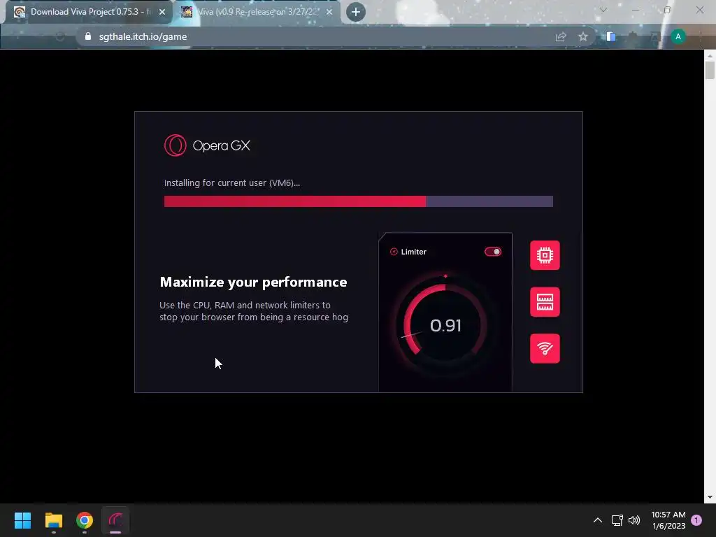Screen dimensions: 716x537
Task: Bookmark this page with star icon
Action: [582, 37]
